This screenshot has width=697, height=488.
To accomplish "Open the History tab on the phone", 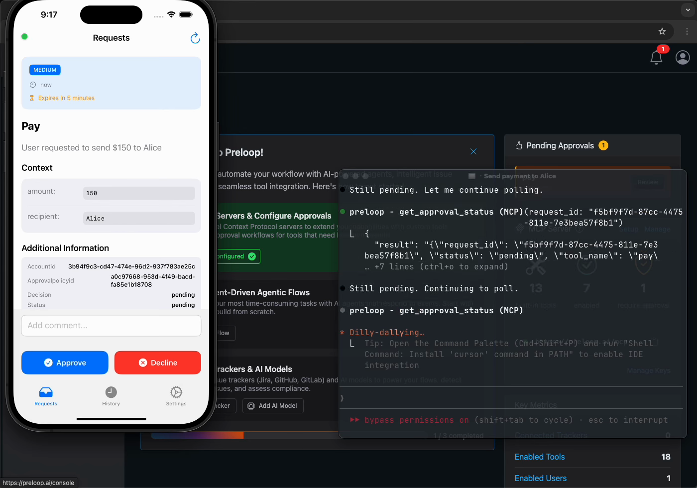I will pyautogui.click(x=111, y=396).
